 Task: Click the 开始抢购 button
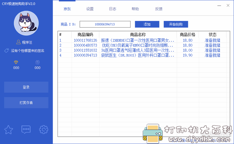176,24
